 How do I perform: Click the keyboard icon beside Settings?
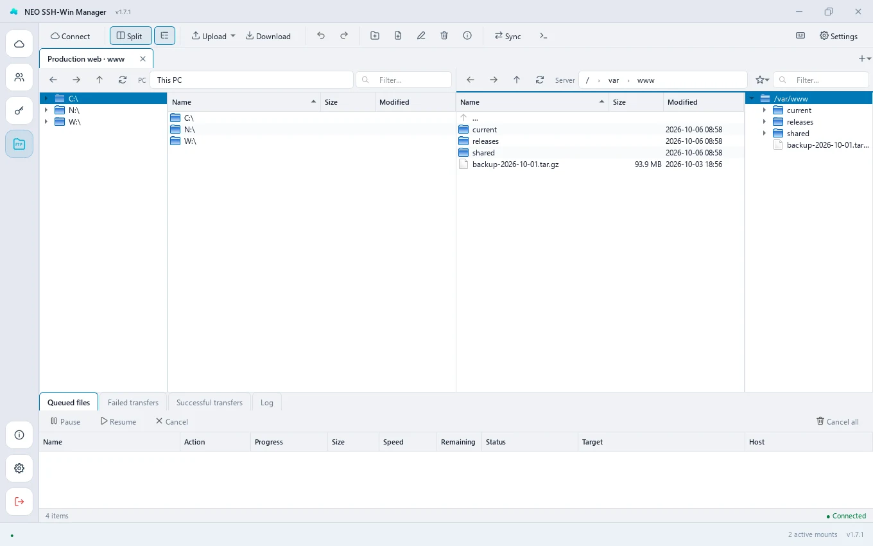click(800, 36)
